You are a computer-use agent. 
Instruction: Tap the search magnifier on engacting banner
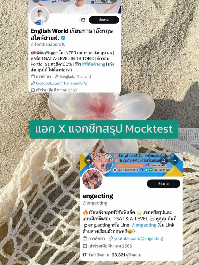(164, 161)
